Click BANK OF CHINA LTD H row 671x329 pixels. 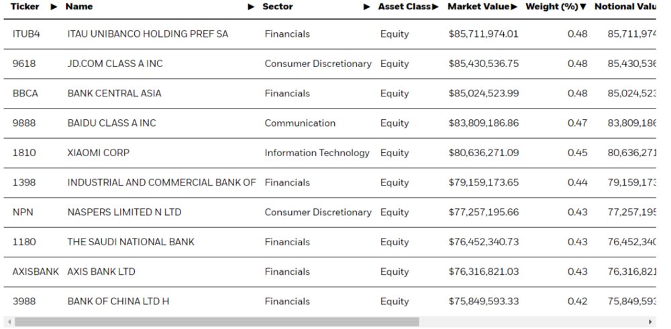click(330, 302)
